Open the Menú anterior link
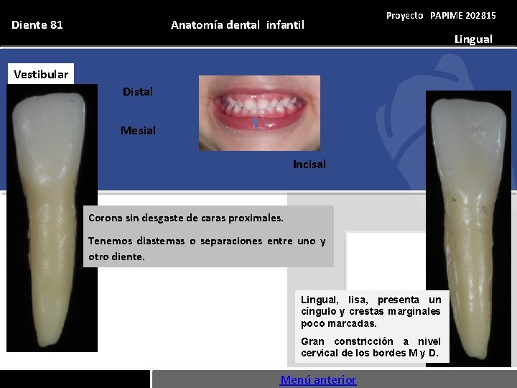The height and width of the screenshot is (388, 517). [x=318, y=380]
